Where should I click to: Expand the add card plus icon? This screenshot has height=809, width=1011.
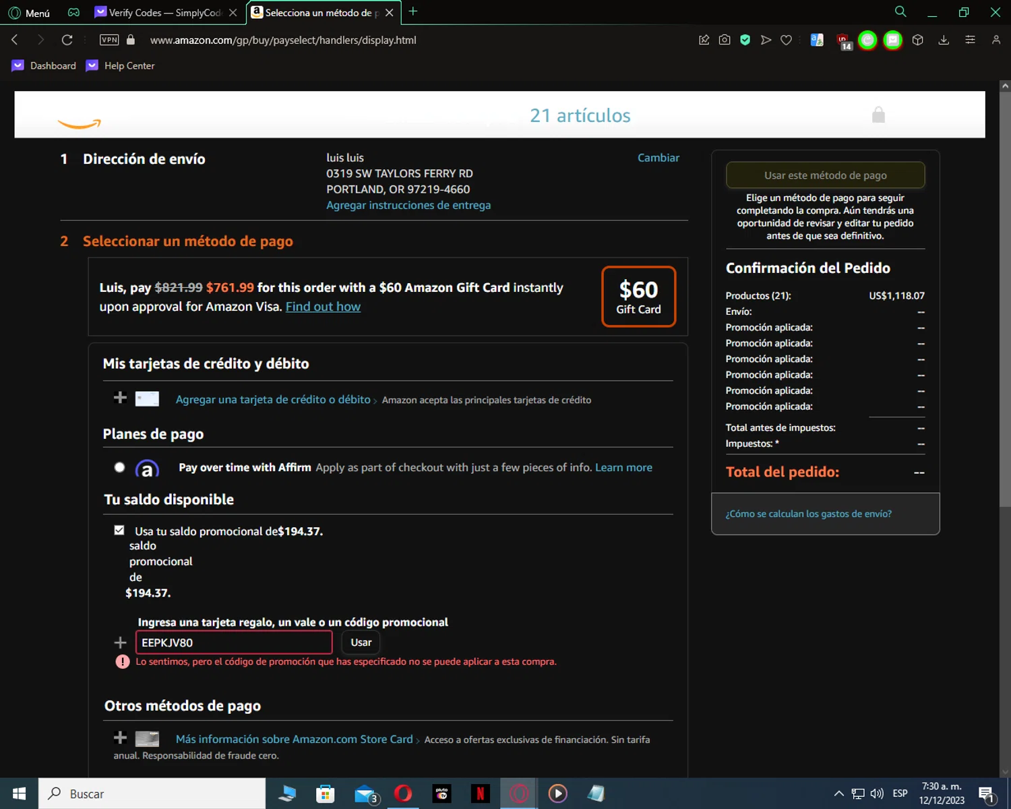[x=120, y=398]
